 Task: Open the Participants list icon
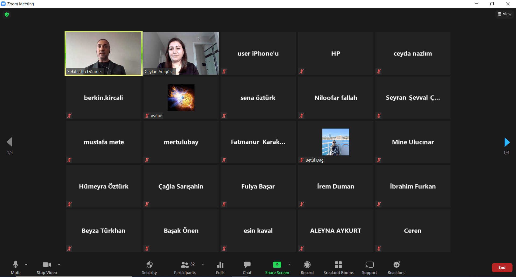click(x=185, y=265)
